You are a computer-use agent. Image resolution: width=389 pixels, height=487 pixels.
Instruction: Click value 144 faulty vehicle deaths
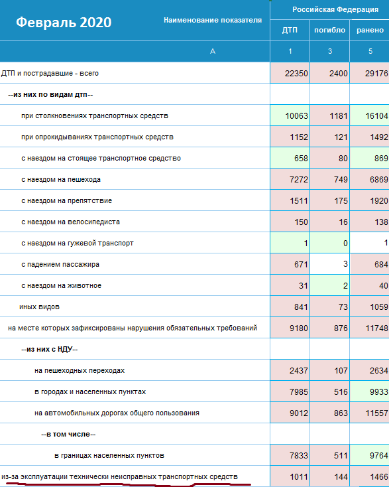pos(341,477)
